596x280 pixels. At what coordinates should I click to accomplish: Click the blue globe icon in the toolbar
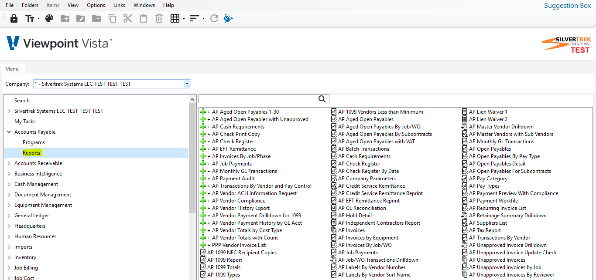point(229,18)
